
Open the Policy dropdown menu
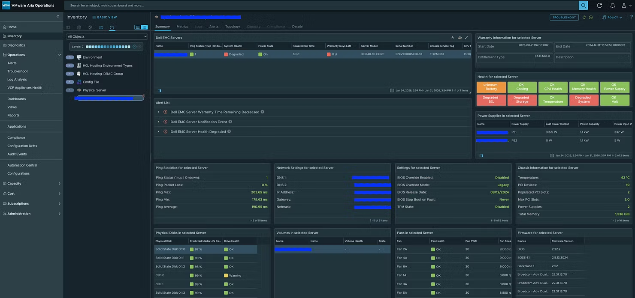click(x=612, y=18)
